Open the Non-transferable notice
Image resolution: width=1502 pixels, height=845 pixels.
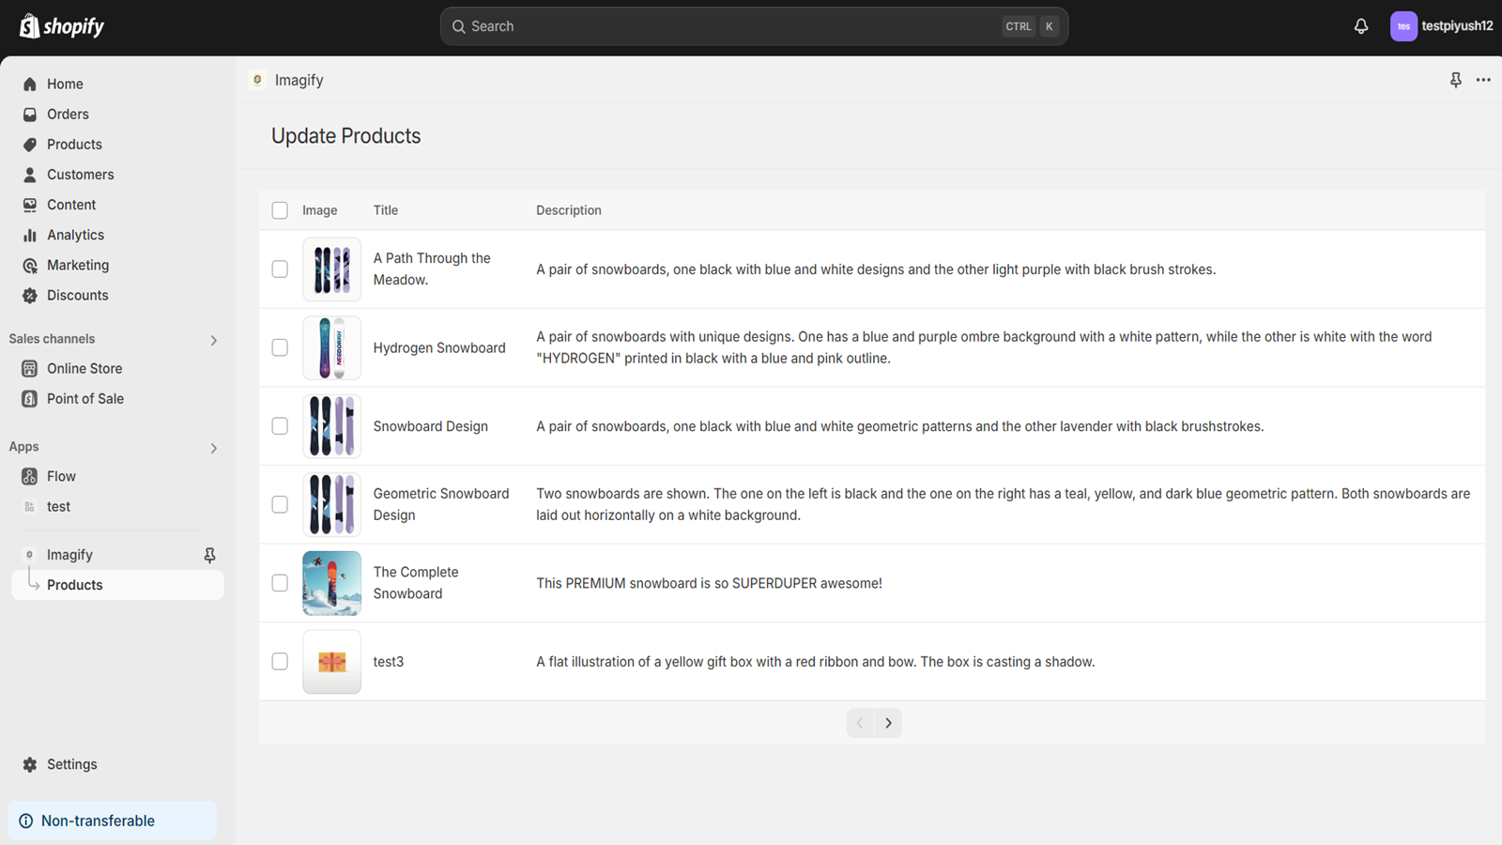[x=98, y=820]
